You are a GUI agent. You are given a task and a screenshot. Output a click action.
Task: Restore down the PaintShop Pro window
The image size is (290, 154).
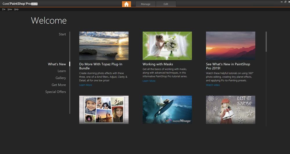285,2
